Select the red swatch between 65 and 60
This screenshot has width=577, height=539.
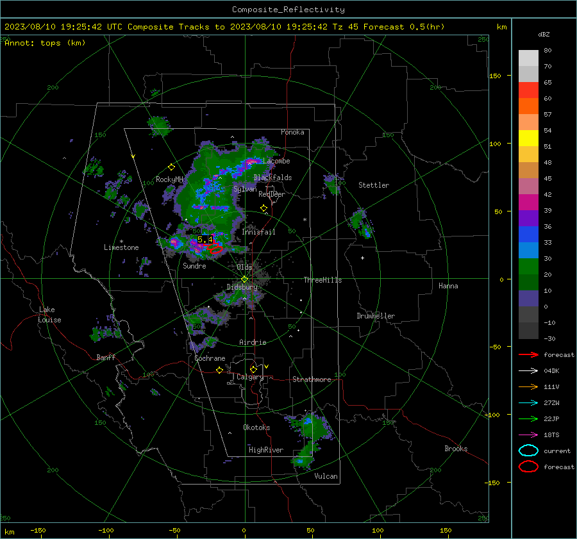(528, 90)
